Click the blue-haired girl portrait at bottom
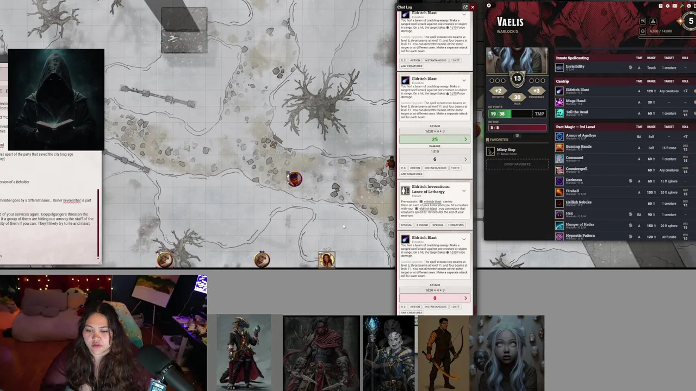 (x=507, y=353)
